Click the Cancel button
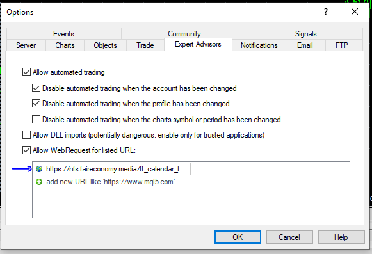Viewport: 372px width, 254px height. coord(289,237)
